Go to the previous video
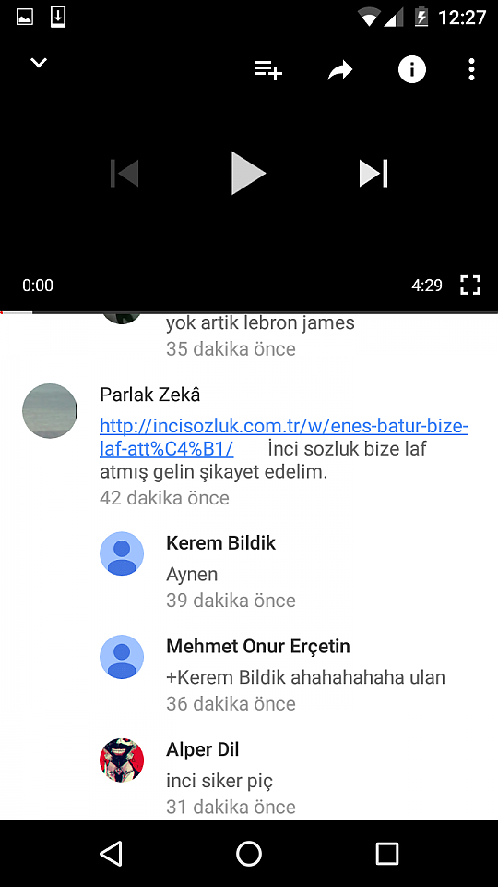 pos(125,173)
